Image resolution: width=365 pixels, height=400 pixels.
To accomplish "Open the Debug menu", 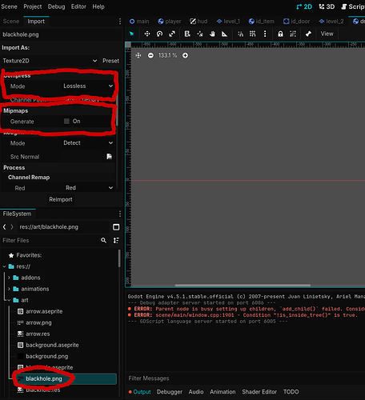I will [x=56, y=6].
